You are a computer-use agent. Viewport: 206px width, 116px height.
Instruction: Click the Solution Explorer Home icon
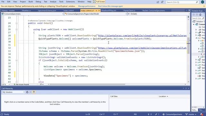click(200, 15)
